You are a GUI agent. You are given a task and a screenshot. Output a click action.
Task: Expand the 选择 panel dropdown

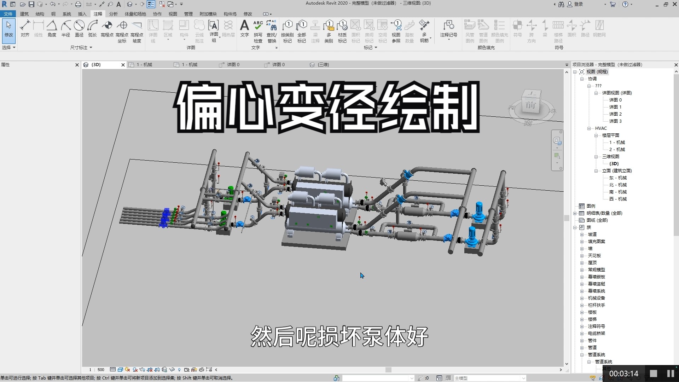pyautogui.click(x=9, y=47)
